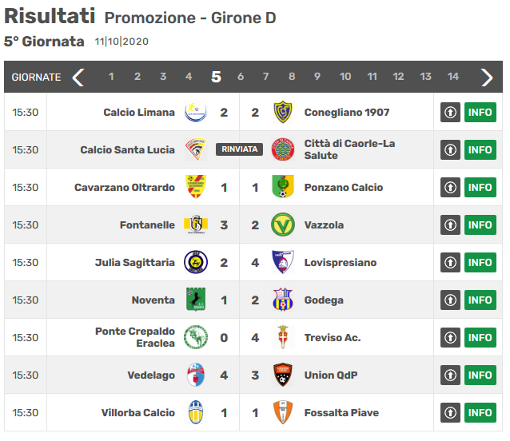Screen dimensions: 510x441
Task: Click the Ponte Crepaldo Eraclea team name
Action: [135, 337]
